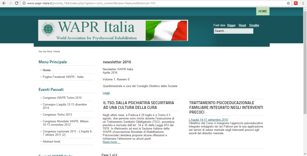
Task: Reload the page with the refresh icon
Action: coord(17,3)
